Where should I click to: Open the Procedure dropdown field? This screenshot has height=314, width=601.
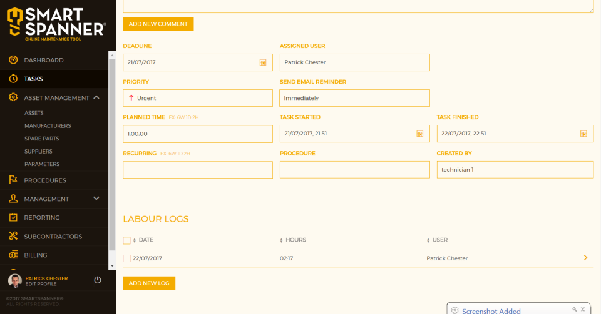pyautogui.click(x=354, y=170)
